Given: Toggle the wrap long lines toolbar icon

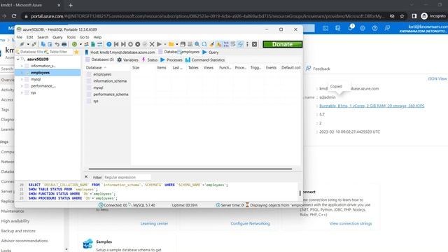Looking at the screenshot, I should click(x=233, y=44).
